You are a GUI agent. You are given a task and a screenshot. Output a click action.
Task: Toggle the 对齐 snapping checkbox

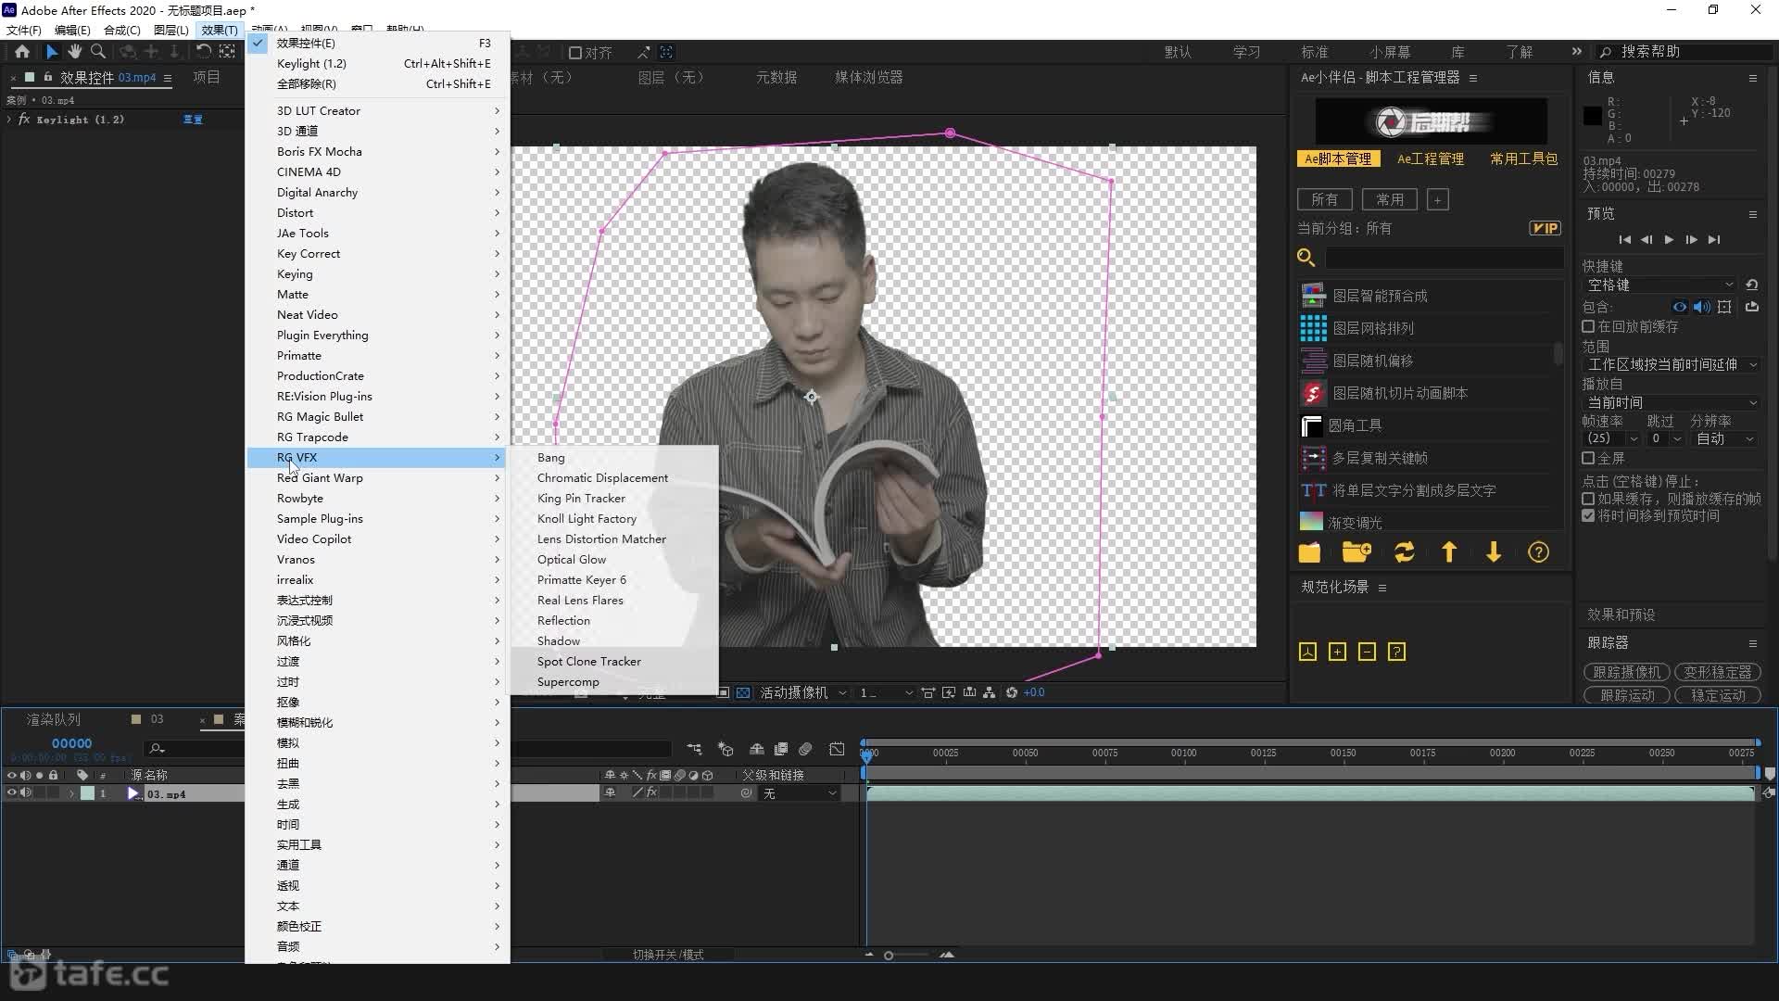575,53
